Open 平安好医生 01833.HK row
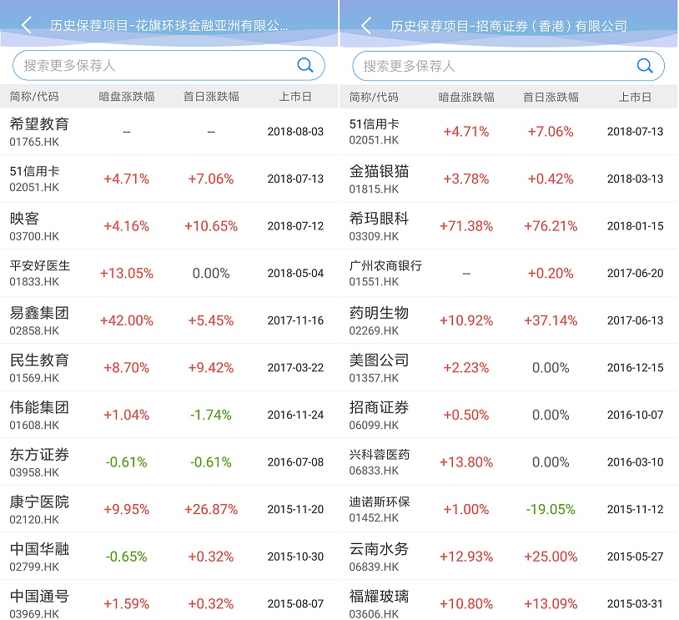This screenshot has width=679, height=620. click(168, 273)
